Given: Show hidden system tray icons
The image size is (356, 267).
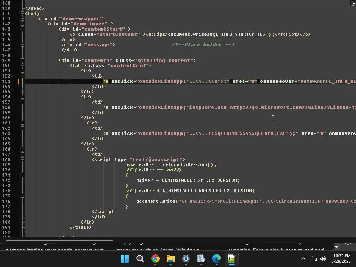Looking at the screenshot, I should (303, 259).
